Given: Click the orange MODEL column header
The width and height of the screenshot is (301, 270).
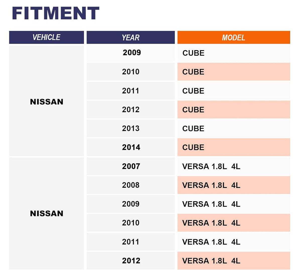Looking at the screenshot, I should [x=234, y=37].
